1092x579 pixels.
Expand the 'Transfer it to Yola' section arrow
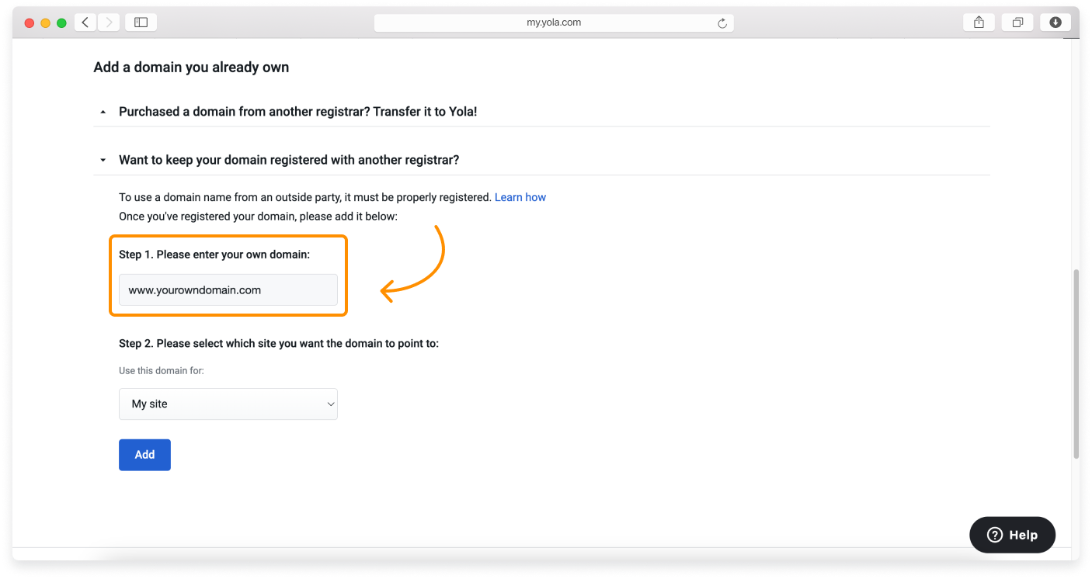coord(103,113)
